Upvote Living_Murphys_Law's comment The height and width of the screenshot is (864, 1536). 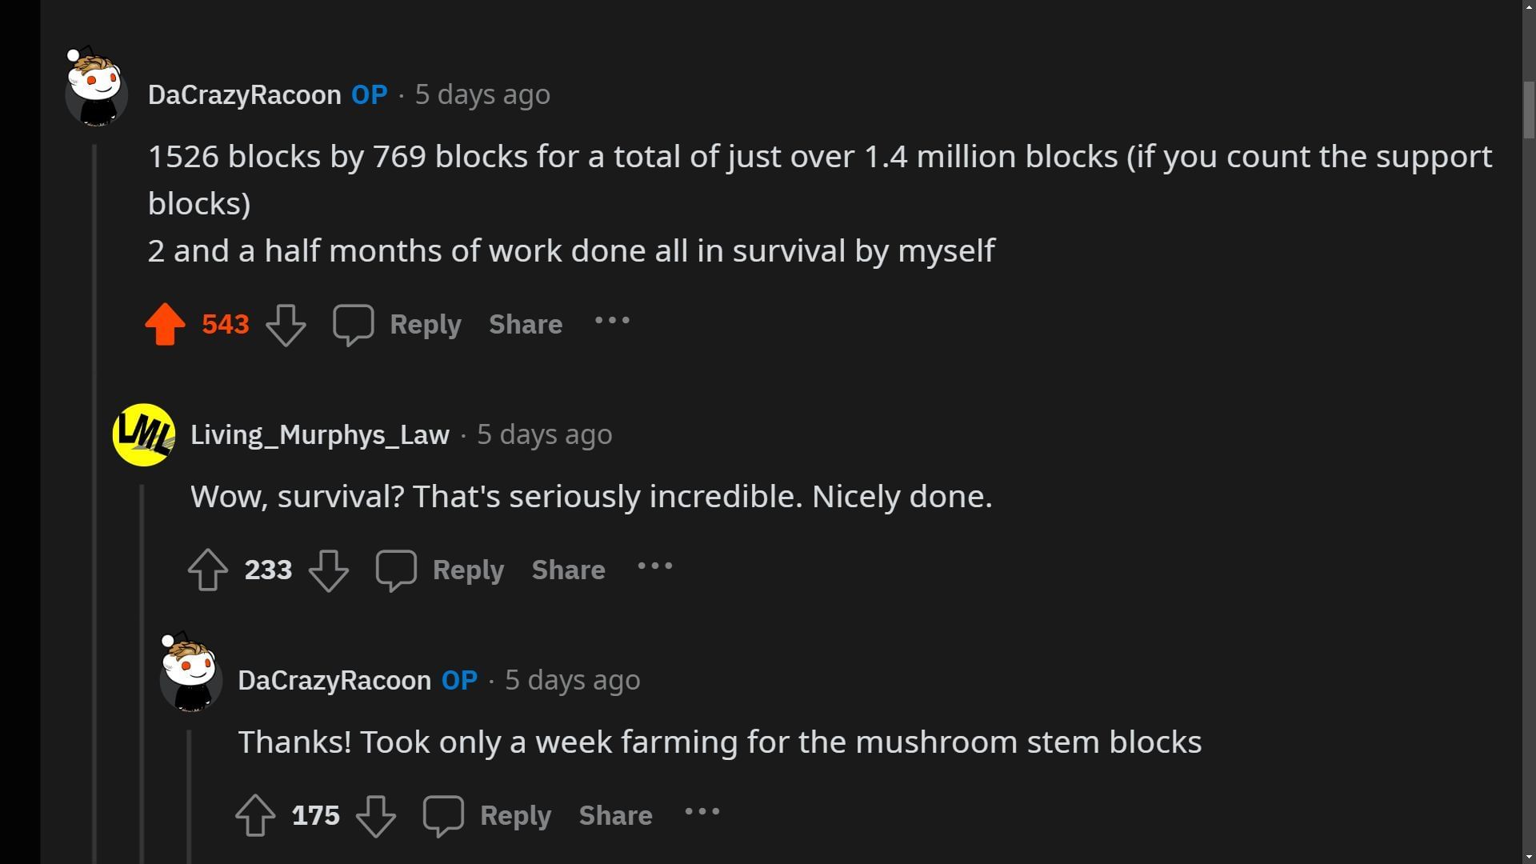pyautogui.click(x=207, y=570)
